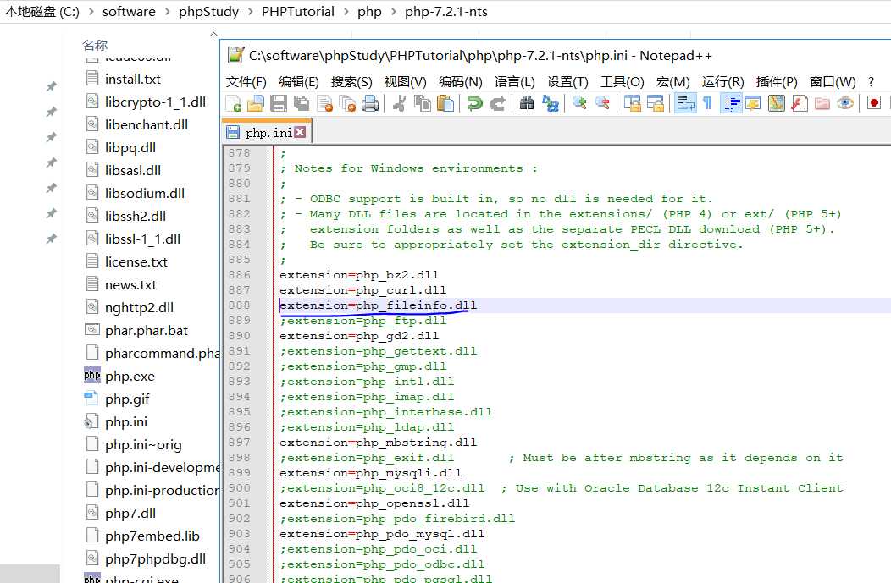Viewport: 891px width, 583px height.
Task: Expand chevron after php in breadcrumb
Action: [x=393, y=12]
